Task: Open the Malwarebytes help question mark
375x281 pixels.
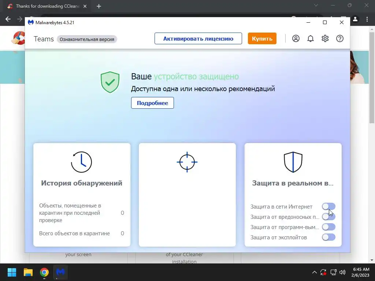Action: tap(340, 38)
